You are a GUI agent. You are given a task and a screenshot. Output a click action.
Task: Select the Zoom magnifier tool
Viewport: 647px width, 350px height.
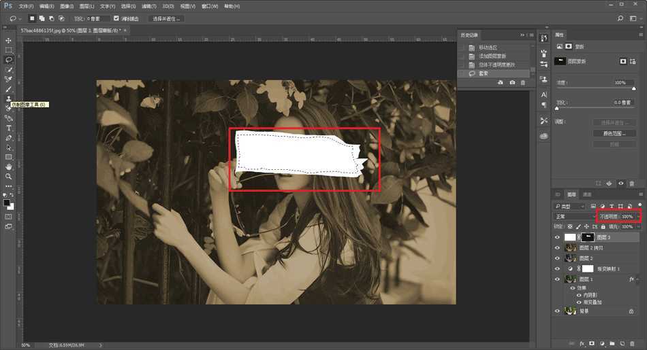[9, 176]
